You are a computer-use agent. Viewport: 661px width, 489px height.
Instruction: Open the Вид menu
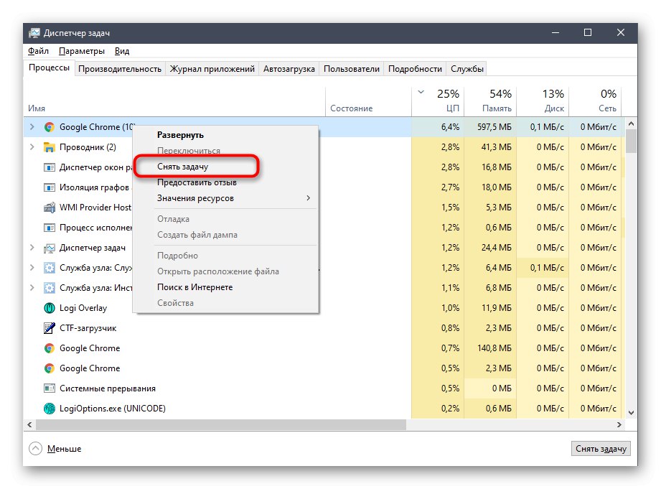click(122, 51)
